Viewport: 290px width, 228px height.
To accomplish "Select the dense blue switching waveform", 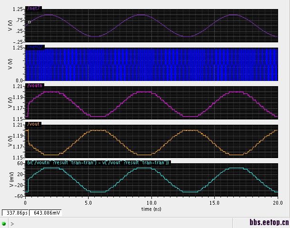I will [151, 64].
